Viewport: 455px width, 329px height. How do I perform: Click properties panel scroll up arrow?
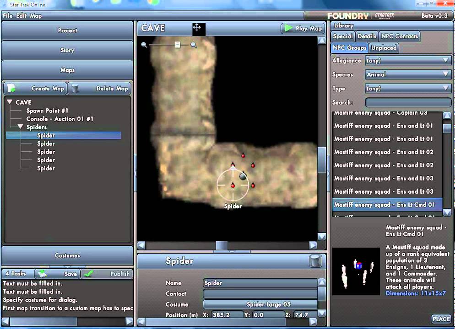click(x=321, y=282)
